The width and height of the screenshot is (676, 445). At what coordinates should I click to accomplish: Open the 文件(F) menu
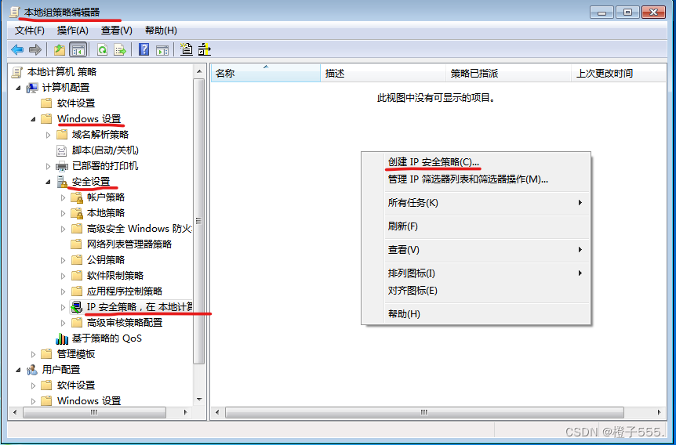[x=29, y=31]
